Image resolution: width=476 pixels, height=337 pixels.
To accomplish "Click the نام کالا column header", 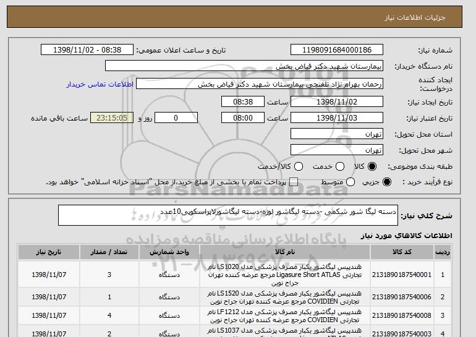I will 285,252.
